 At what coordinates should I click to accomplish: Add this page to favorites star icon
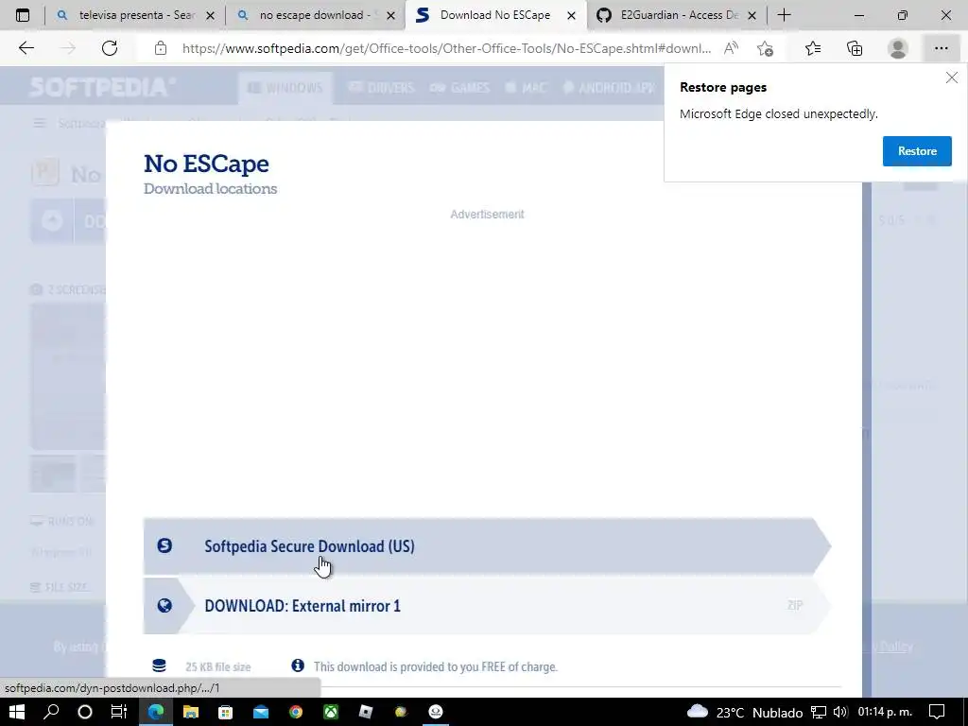point(765,48)
